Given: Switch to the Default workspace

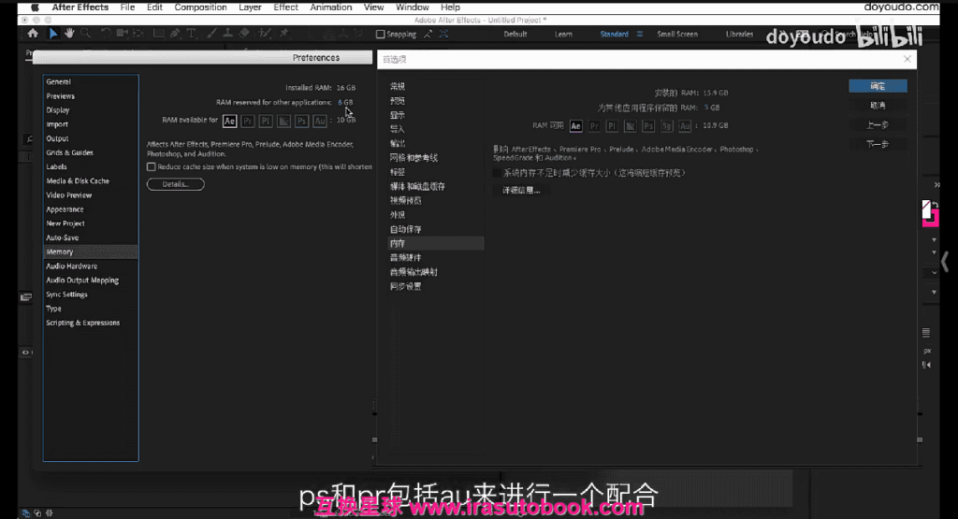Looking at the screenshot, I should tap(515, 35).
